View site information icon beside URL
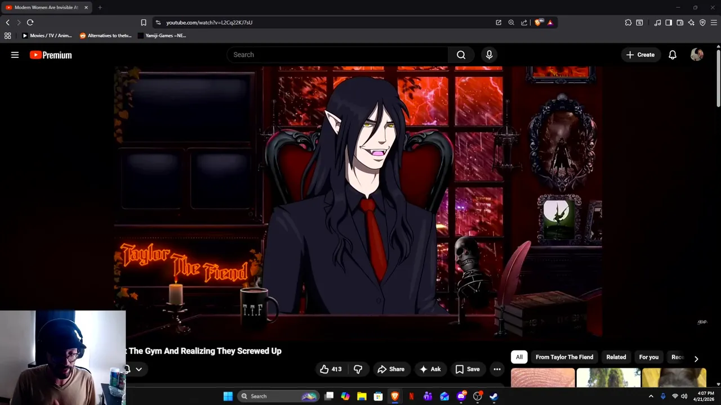 (x=158, y=22)
